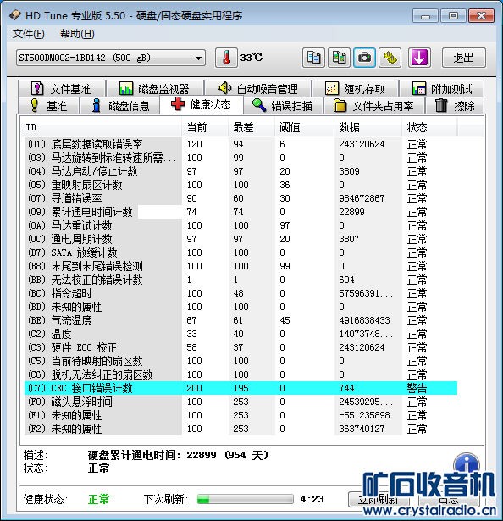Open the 帮助(H) menu
503x521 pixels.
pos(77,34)
